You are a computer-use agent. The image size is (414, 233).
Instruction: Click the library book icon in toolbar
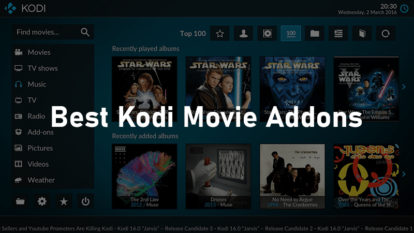[x=362, y=33]
